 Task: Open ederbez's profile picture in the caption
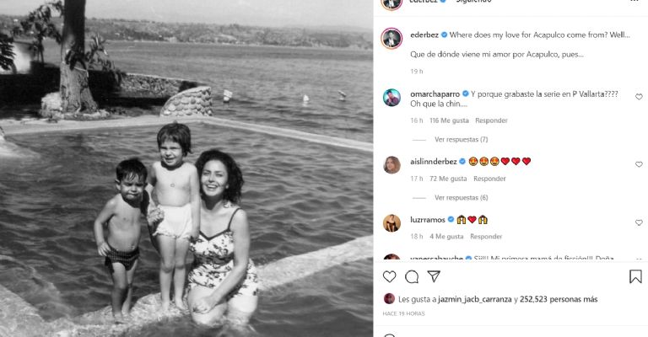point(391,39)
